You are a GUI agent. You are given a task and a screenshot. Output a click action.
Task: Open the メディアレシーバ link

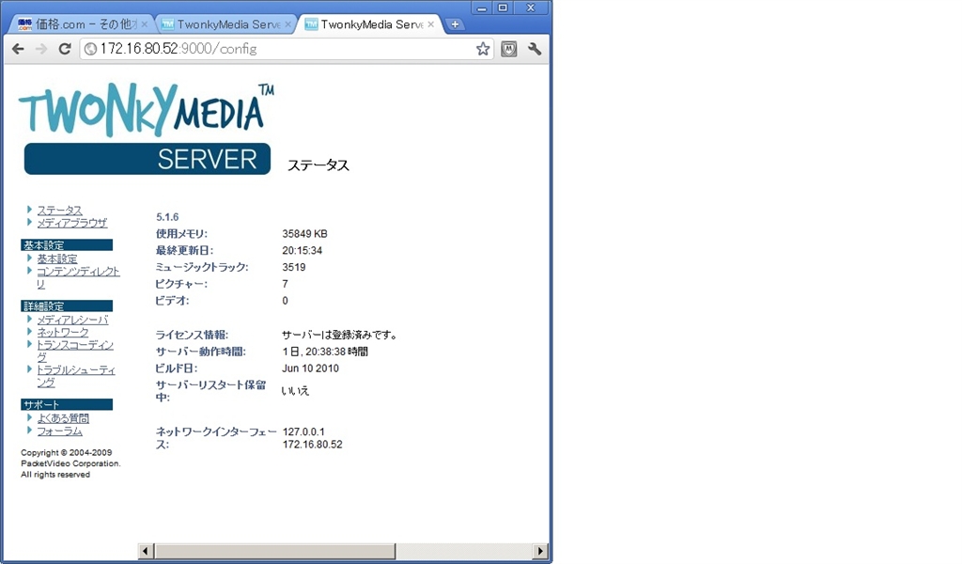pyautogui.click(x=72, y=320)
